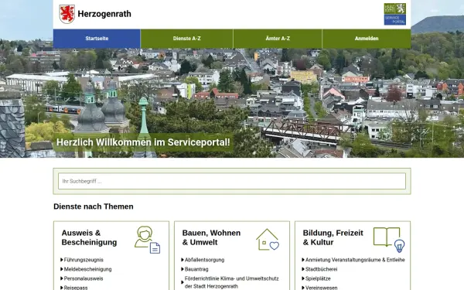
Task: Open the Ausweis & Bescheinigung heading
Action: coord(89,237)
